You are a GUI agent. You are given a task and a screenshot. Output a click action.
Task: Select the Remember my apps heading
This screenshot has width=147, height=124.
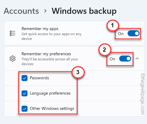[x=40, y=29]
